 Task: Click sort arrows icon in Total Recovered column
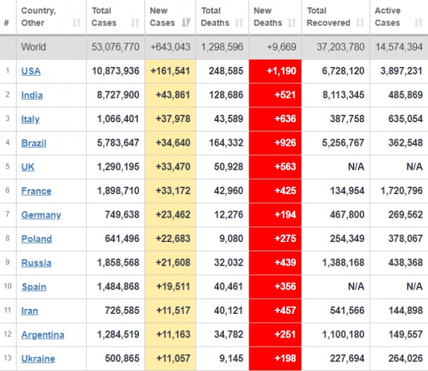(360, 23)
